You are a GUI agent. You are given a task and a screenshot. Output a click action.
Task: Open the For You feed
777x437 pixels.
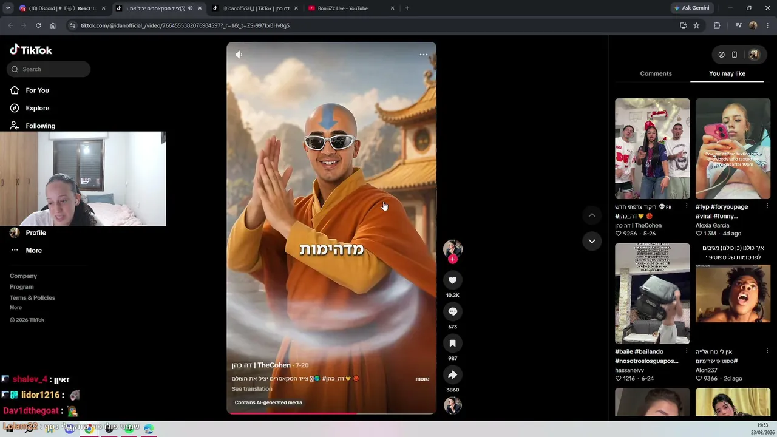[30, 90]
